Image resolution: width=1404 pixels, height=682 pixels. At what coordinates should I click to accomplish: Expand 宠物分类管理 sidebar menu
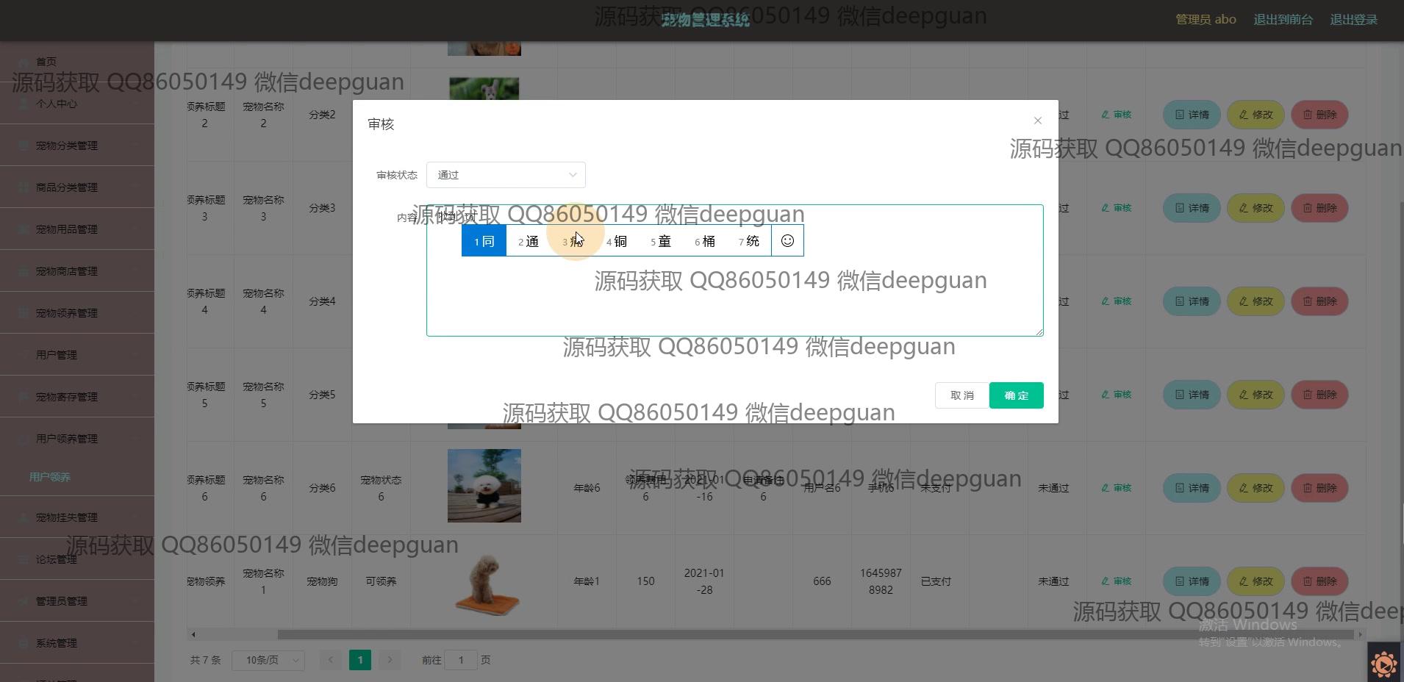point(77,146)
